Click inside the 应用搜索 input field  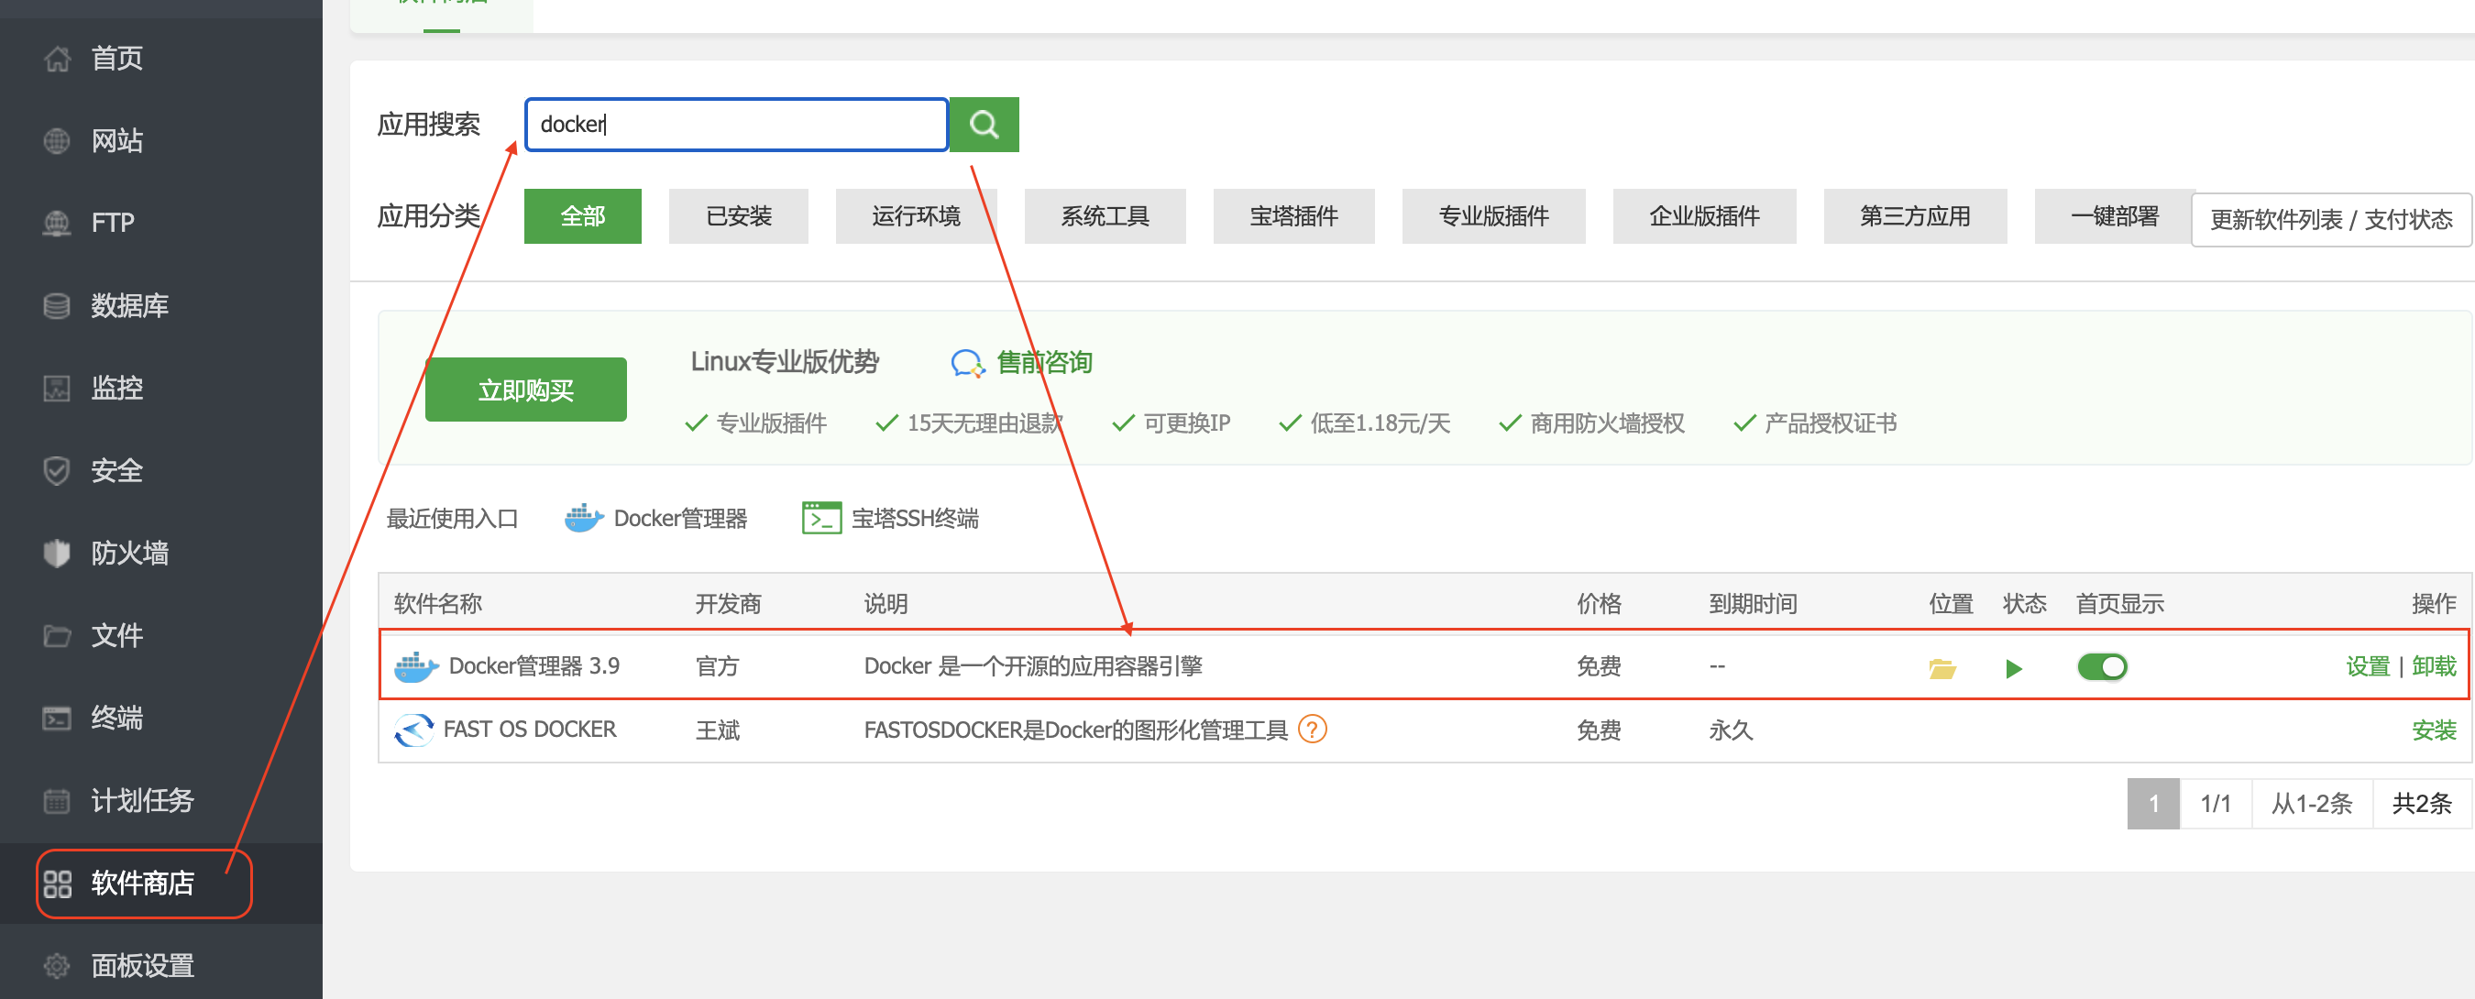[736, 125]
